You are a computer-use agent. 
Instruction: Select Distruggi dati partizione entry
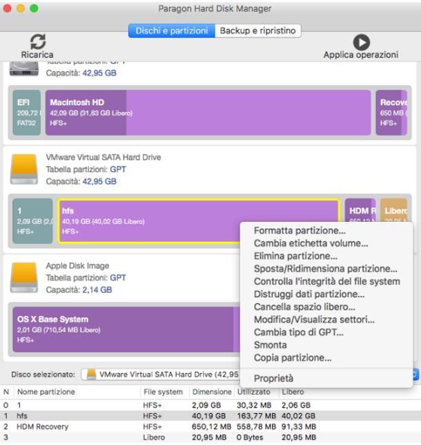point(309,294)
